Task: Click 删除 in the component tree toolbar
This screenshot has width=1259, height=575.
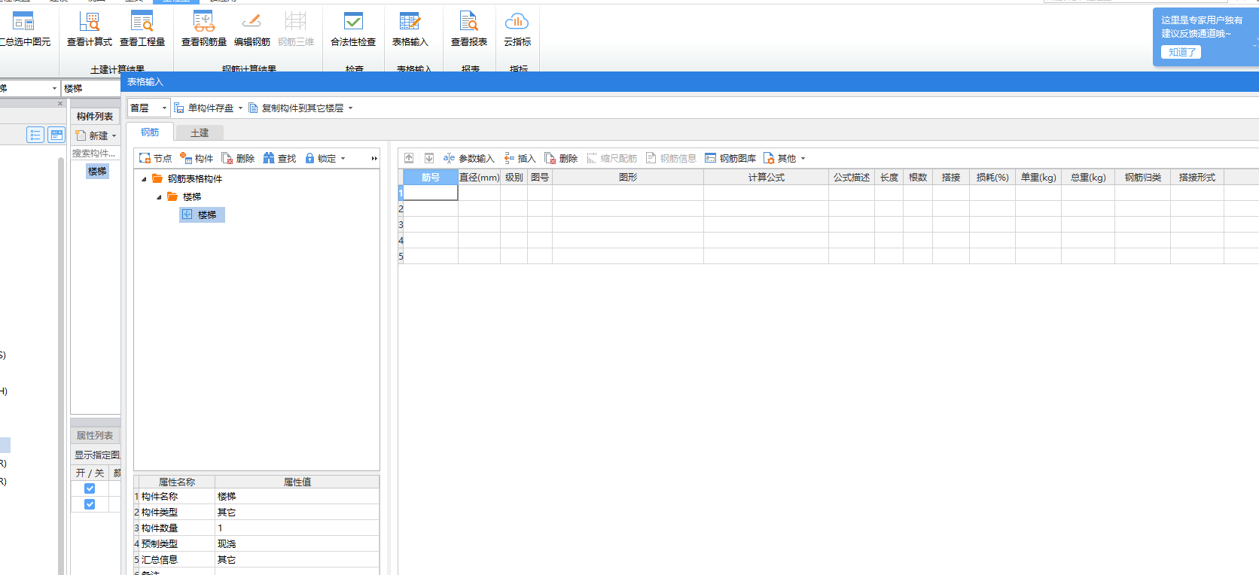Action: (238, 158)
